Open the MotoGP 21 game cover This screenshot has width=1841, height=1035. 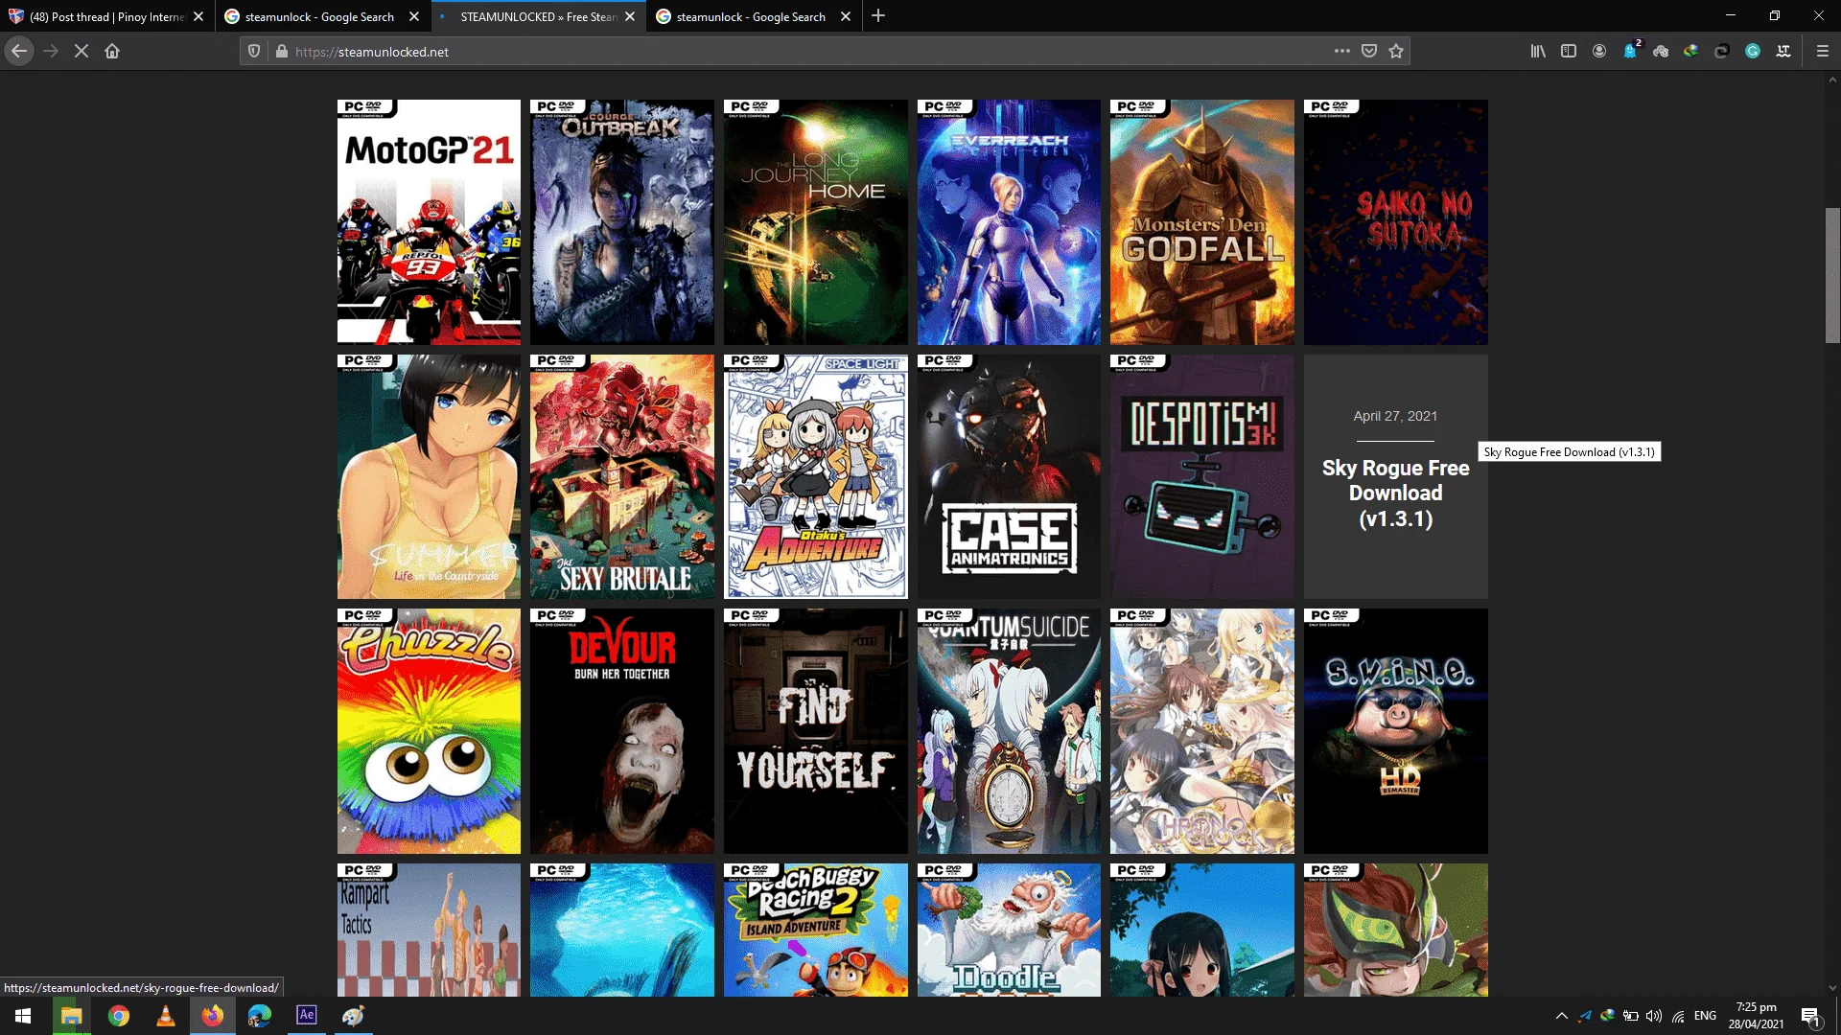[429, 222]
